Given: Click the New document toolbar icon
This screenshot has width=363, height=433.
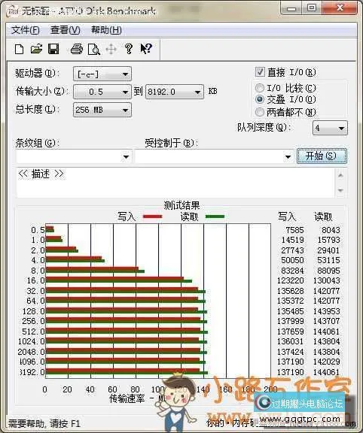Looking at the screenshot, I should click(19, 49).
